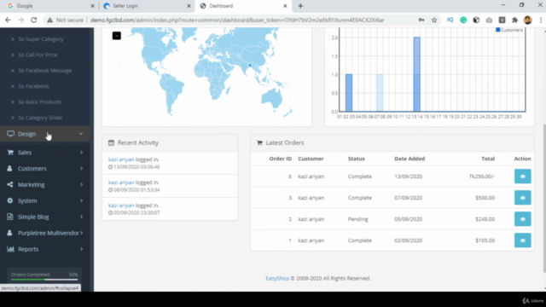546x307 pixels.
Task: Click the Orders Completed progress bar
Action: pyautogui.click(x=44, y=280)
